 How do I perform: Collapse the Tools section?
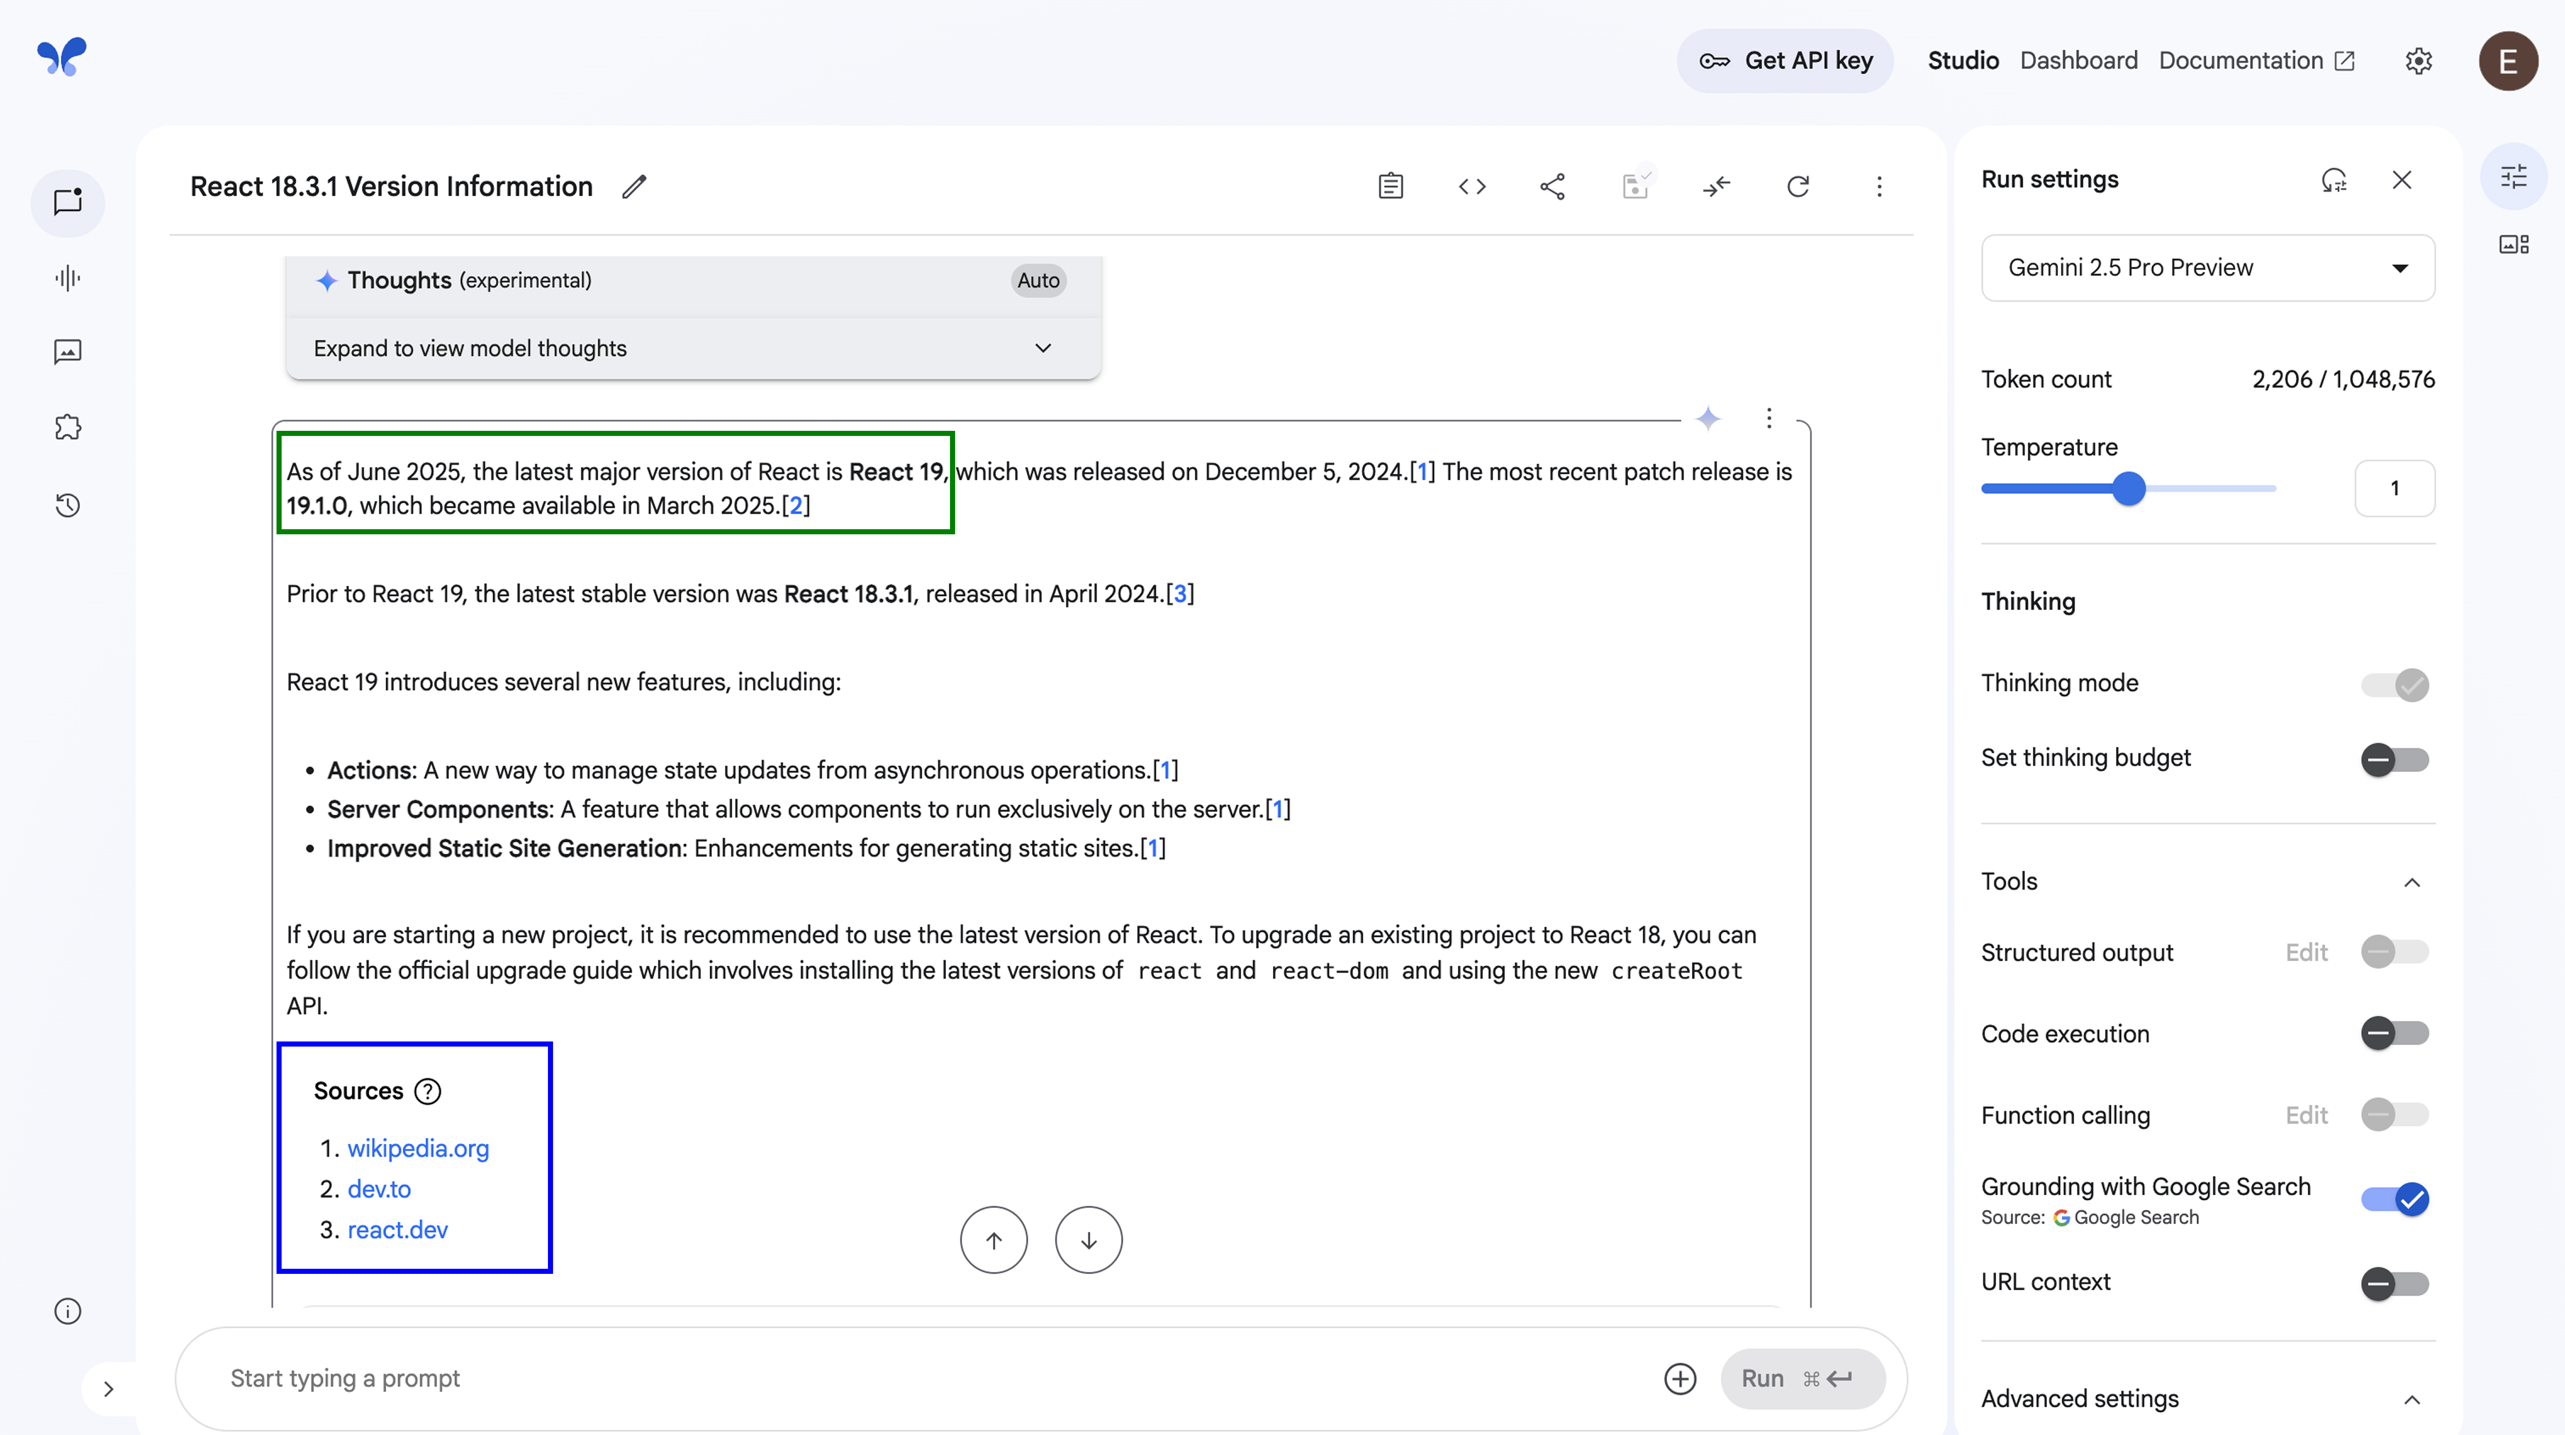[x=2412, y=882]
